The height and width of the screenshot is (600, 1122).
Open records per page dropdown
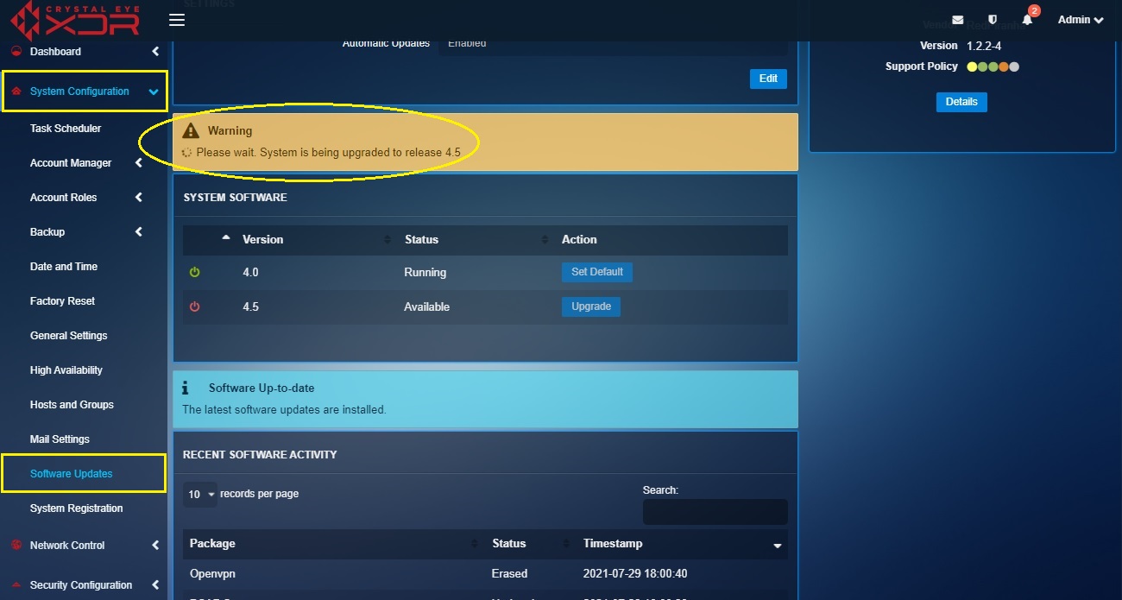point(200,494)
